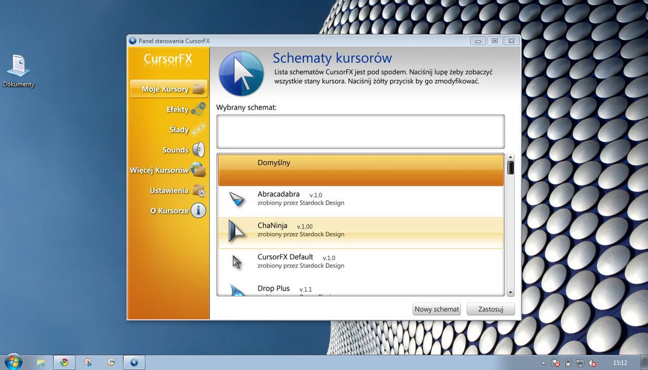Viewport: 648px width, 370px height.
Task: Click the Ślady sparkle trail icon
Action: point(199,129)
